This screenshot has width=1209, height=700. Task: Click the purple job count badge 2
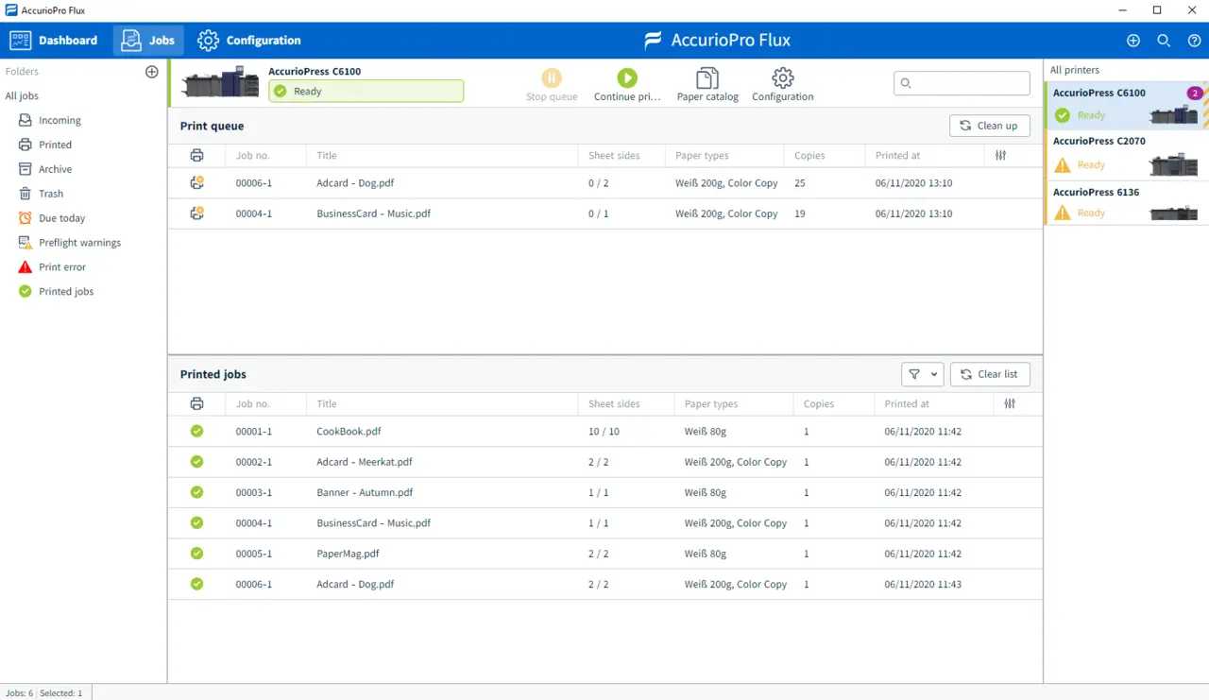pos(1195,94)
